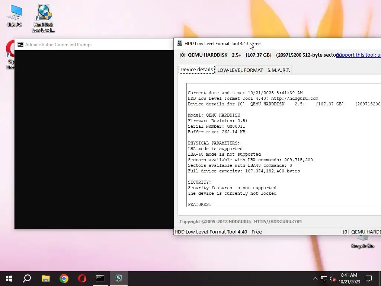The width and height of the screenshot is (381, 286).
Task: Click LBA-48 mode is not supported line
Action: coord(224,154)
